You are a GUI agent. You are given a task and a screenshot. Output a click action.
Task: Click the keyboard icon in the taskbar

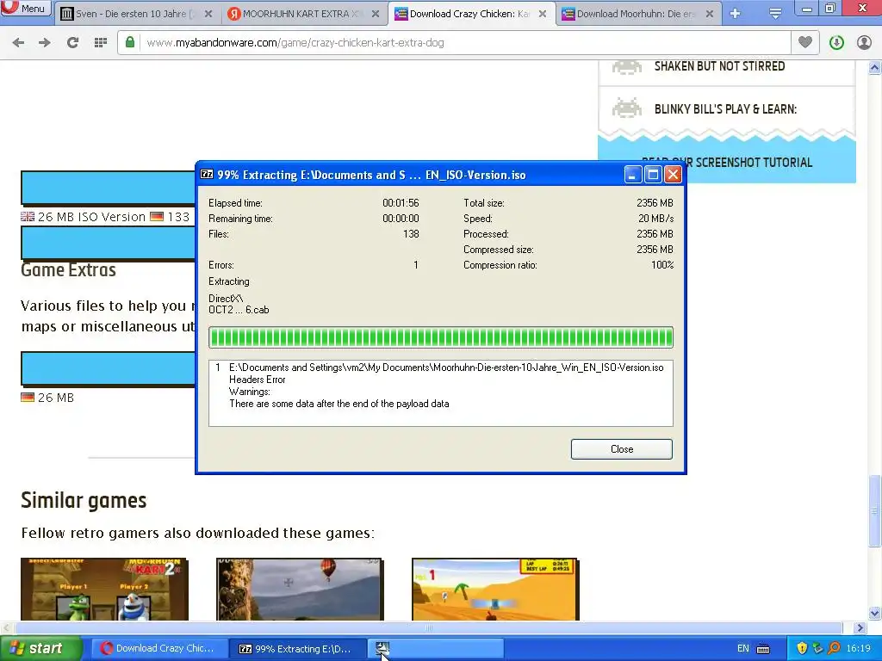pyautogui.click(x=763, y=649)
